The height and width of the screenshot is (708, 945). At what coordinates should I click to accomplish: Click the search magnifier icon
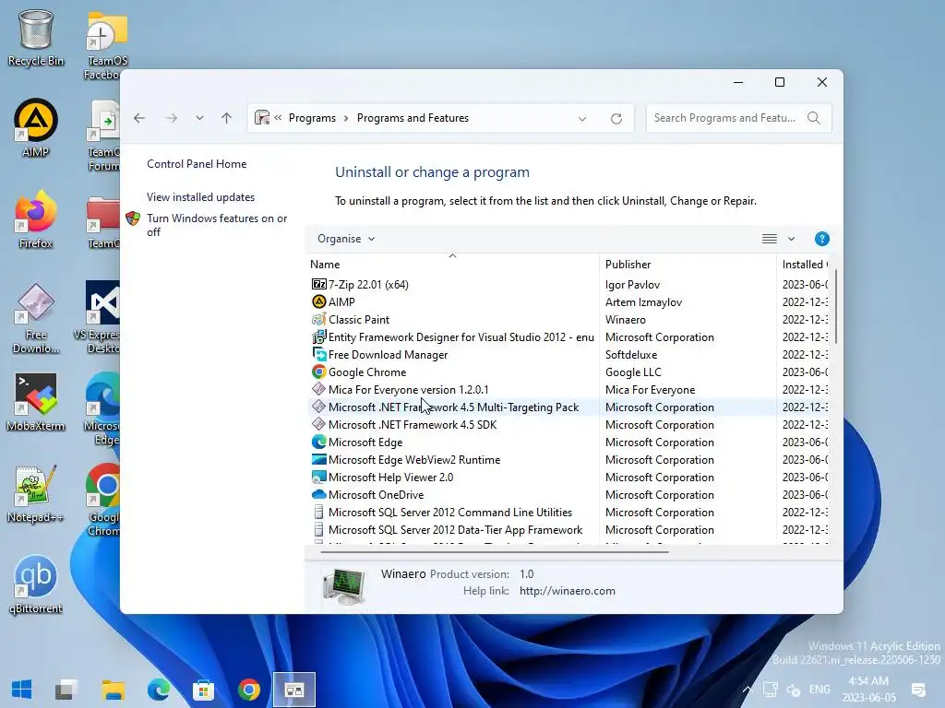[x=814, y=118]
